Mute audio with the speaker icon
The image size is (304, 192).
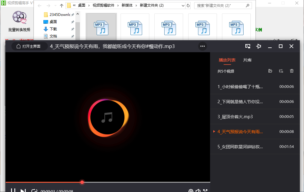pos(198,190)
